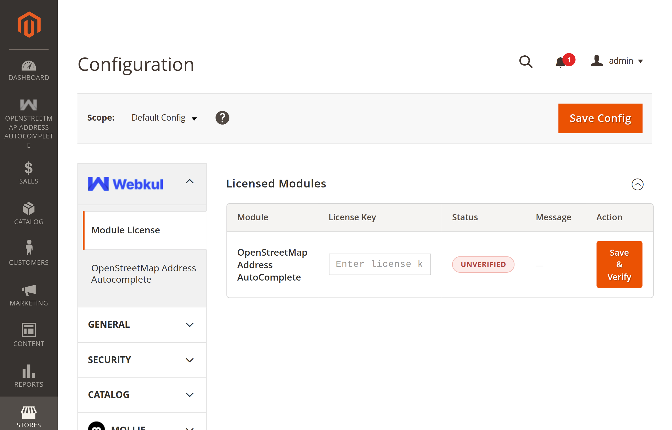
Task: Expand the SECURITY config section
Action: click(142, 360)
